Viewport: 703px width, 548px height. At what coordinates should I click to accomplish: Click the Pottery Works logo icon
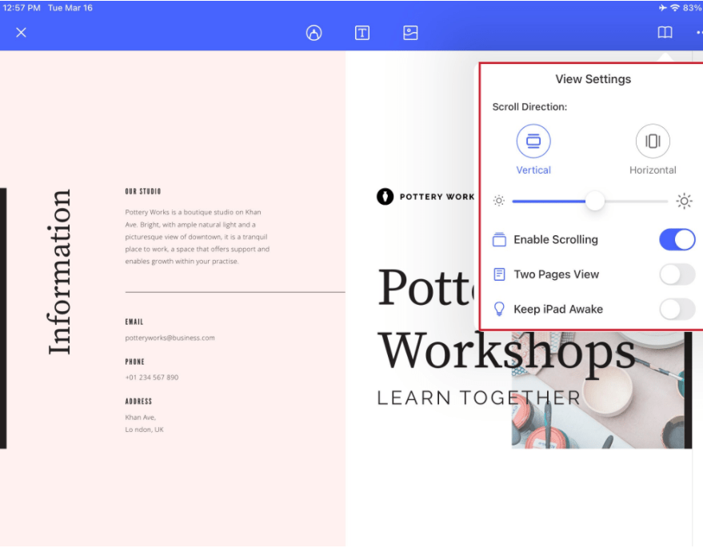click(385, 196)
